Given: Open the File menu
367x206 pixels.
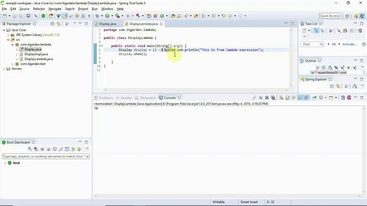Looking at the screenshot, I should tap(4, 9).
